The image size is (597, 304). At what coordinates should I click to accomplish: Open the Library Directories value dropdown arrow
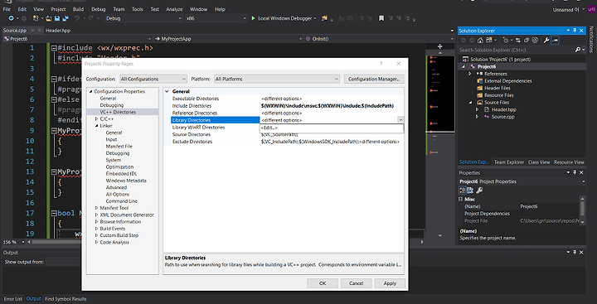point(400,120)
